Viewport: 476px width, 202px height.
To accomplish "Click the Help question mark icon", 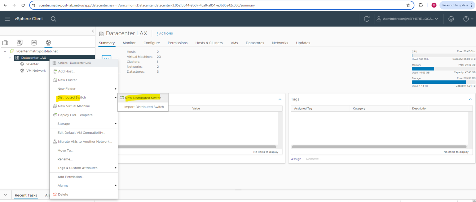I will (x=466, y=19).
